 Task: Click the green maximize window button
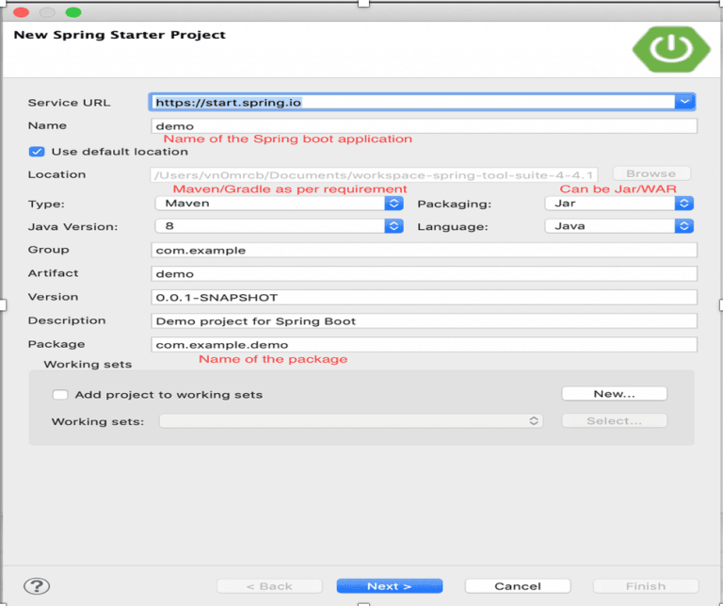[72, 12]
